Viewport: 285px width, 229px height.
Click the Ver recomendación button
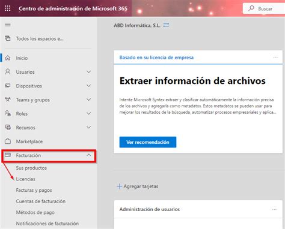[148, 142]
